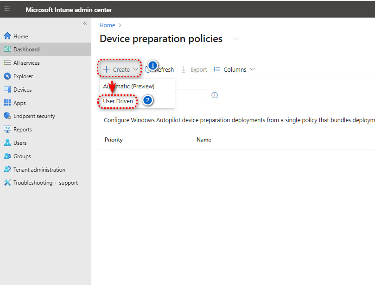Open Tenant administration in sidebar
Image resolution: width=375 pixels, height=285 pixels.
(x=39, y=170)
